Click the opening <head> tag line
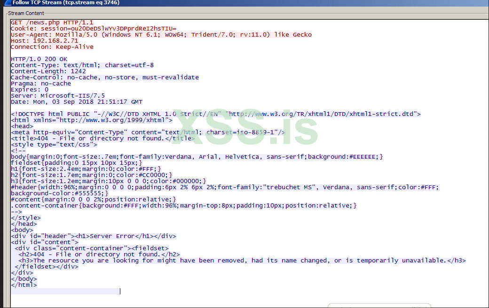Image resolution: width=489 pixels, height=308 pixels. (22, 126)
